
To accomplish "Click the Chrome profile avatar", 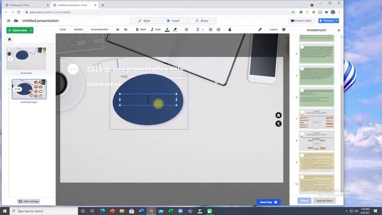I will pyautogui.click(x=333, y=12).
